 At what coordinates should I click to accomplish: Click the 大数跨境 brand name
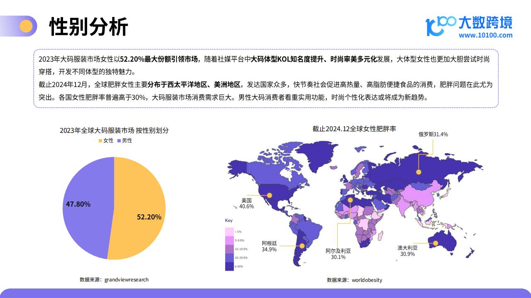[x=485, y=22]
